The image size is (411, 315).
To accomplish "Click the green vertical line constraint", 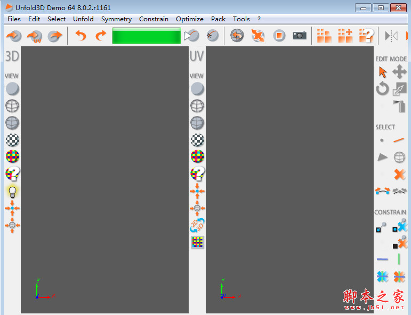I will [x=399, y=259].
